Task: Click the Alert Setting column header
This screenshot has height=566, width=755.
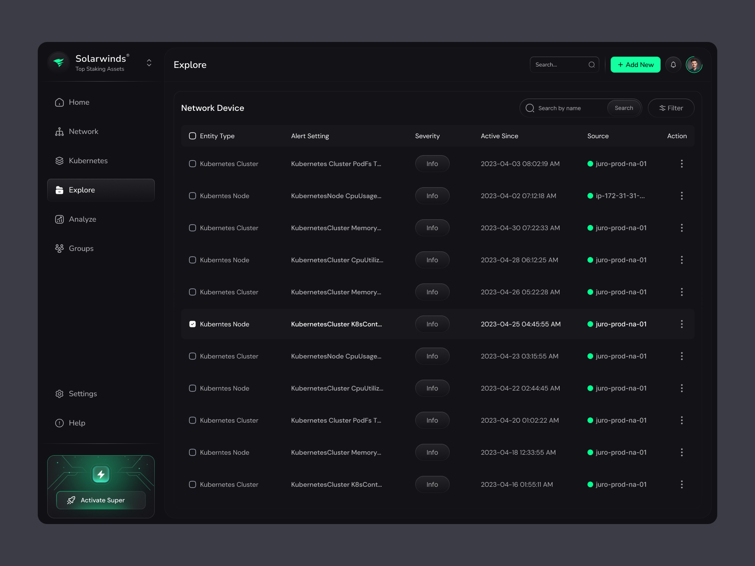Action: coord(310,136)
